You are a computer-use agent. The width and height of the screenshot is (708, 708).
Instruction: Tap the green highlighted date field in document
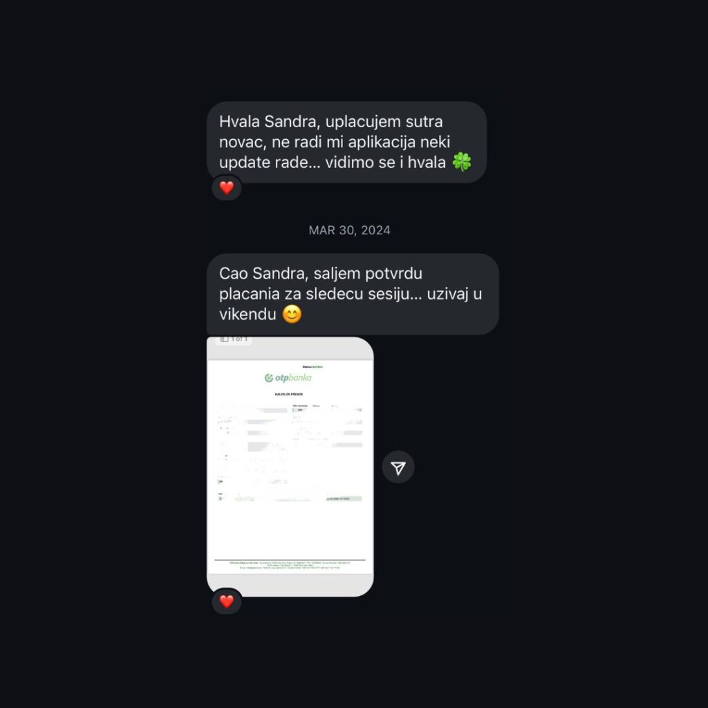tap(344, 499)
